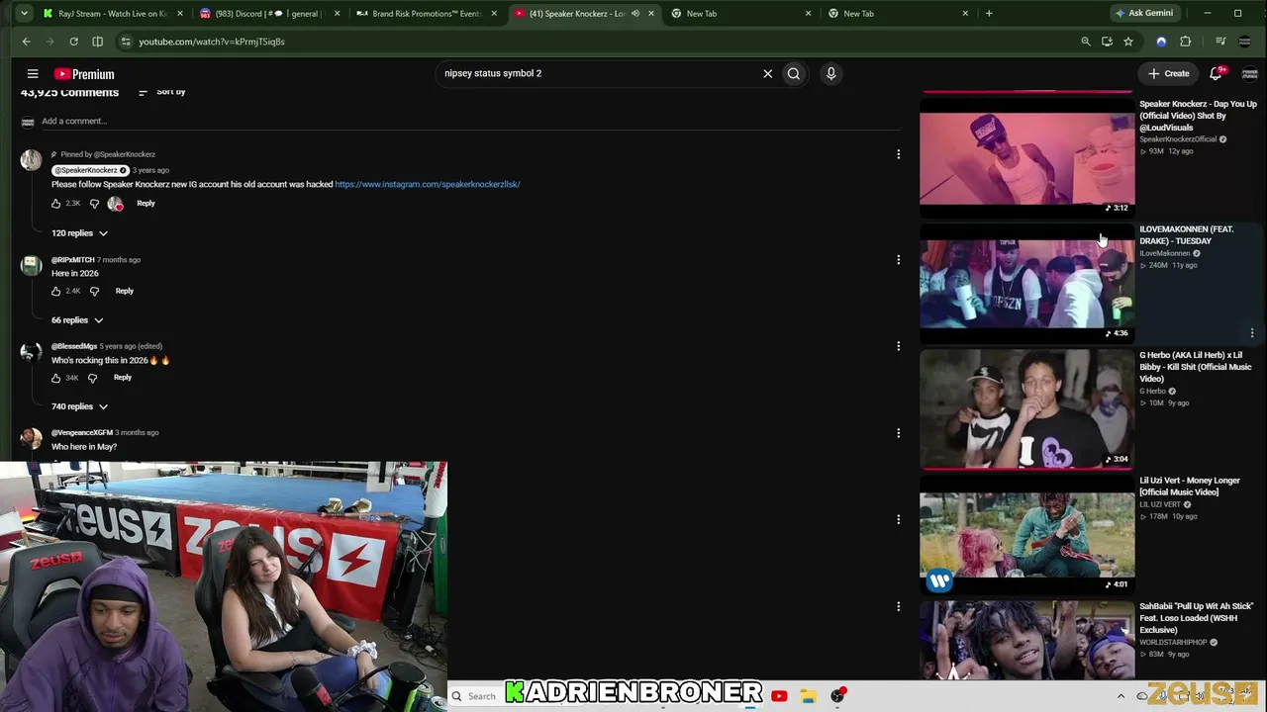Open the @SpeakerKnockerz channel badge
Viewport: 1267px width, 712px height.
pyautogui.click(x=89, y=170)
